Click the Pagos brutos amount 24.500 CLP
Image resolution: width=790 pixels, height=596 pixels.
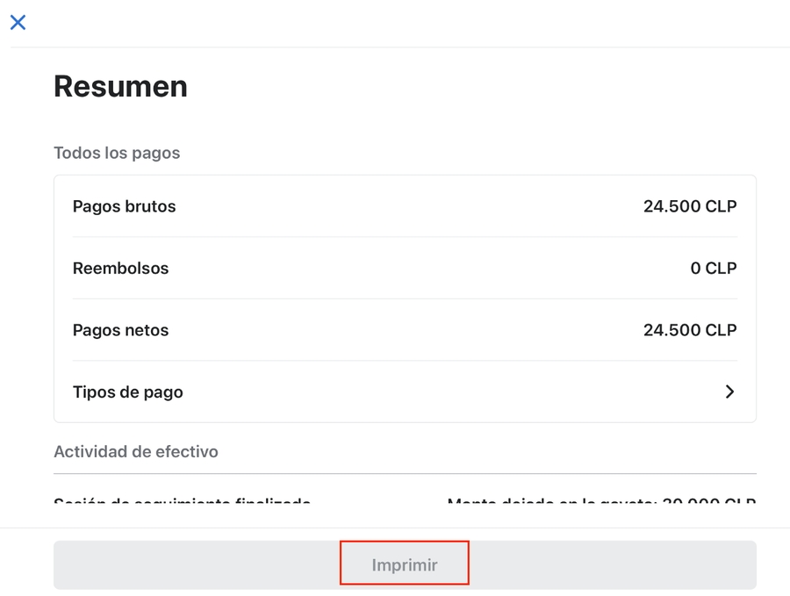coord(690,207)
